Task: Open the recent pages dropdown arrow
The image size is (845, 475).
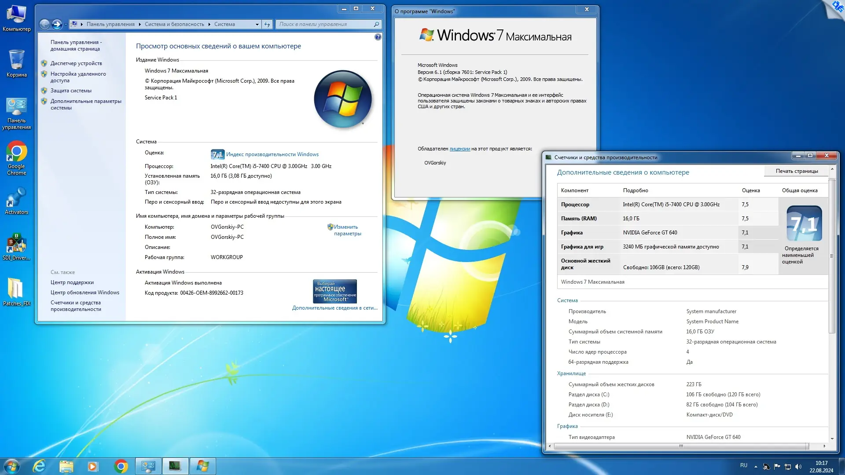Action: 66,24
